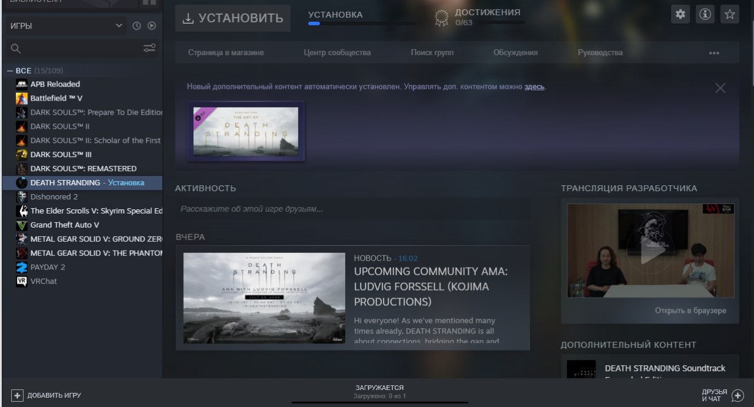Click the installation progress bar
This screenshot has width=754, height=407.
click(x=362, y=24)
